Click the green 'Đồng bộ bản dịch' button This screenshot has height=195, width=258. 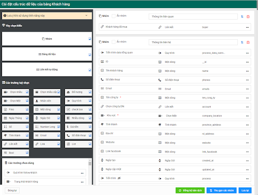pos(190,190)
